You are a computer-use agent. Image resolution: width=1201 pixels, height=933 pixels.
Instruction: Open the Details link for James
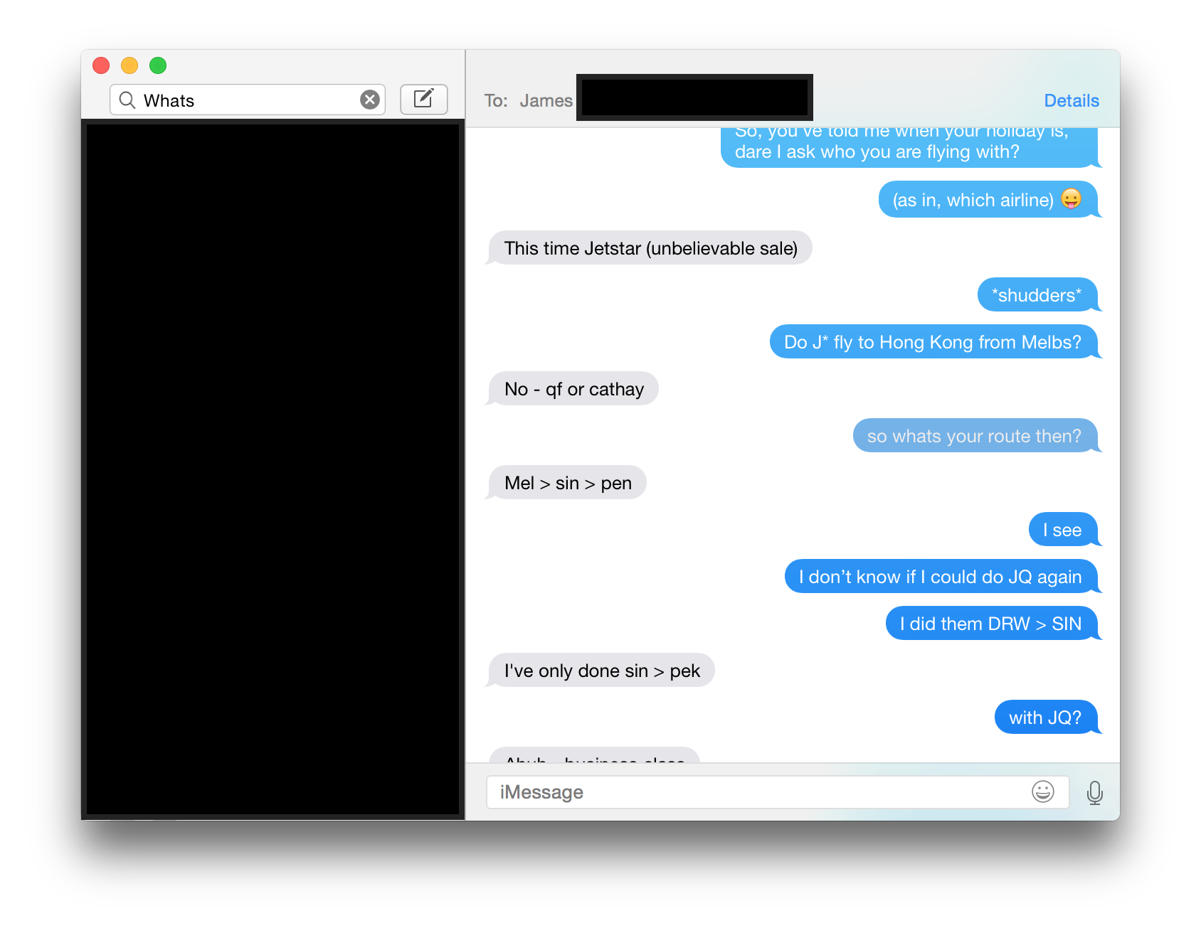[x=1072, y=100]
